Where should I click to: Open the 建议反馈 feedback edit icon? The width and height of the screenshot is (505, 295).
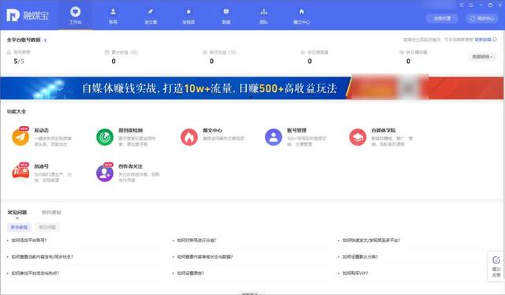(x=496, y=260)
